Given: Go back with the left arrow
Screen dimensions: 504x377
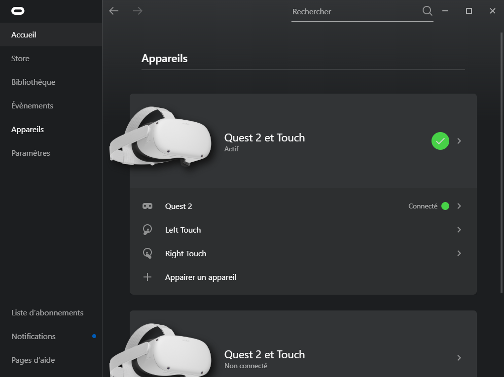Looking at the screenshot, I should [114, 11].
